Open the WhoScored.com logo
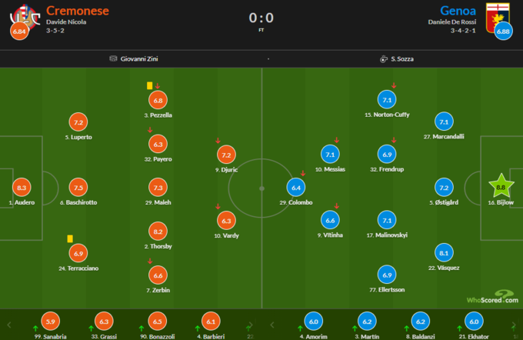Viewport: 523px width, 340px height. [490, 297]
